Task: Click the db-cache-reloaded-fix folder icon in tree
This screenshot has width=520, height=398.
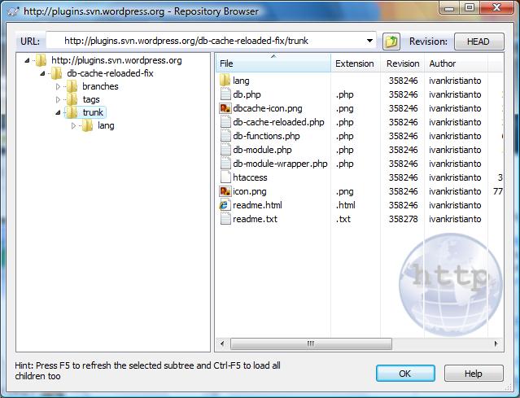Action: pos(56,73)
